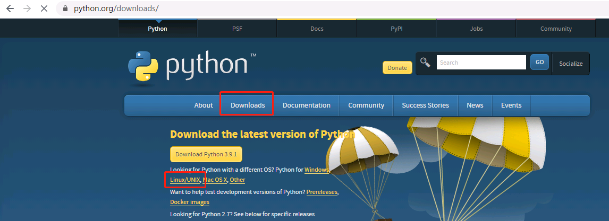609x221 pixels.
Task: Open the Events menu
Action: [511, 105]
